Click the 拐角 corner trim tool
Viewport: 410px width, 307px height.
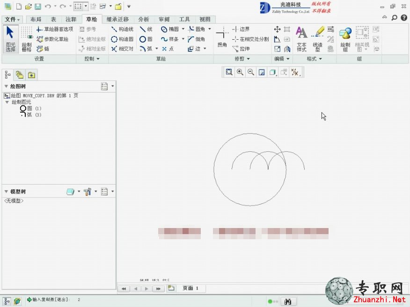[x=222, y=37]
